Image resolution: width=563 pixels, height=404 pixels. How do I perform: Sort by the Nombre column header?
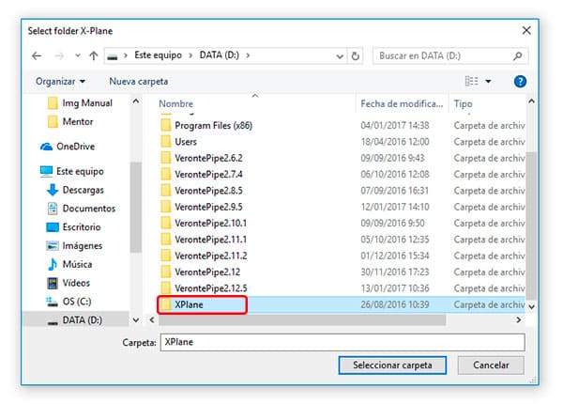click(x=176, y=104)
